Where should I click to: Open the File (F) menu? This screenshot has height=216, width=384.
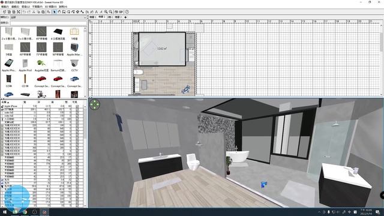(x=5, y=7)
